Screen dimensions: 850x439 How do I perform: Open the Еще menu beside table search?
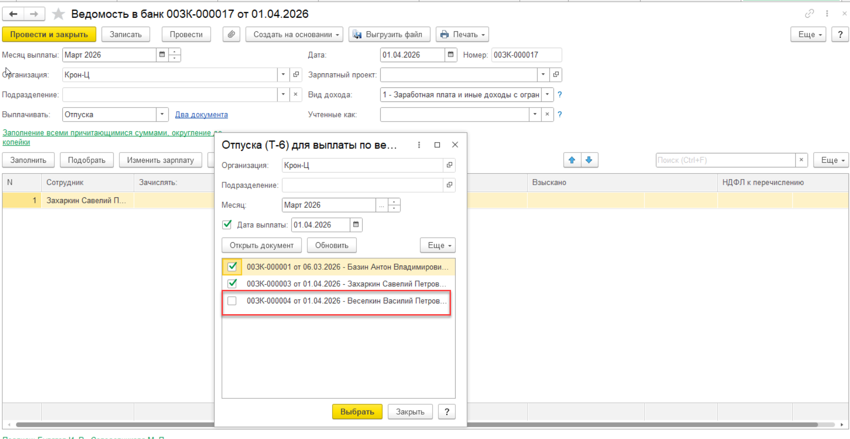[831, 160]
